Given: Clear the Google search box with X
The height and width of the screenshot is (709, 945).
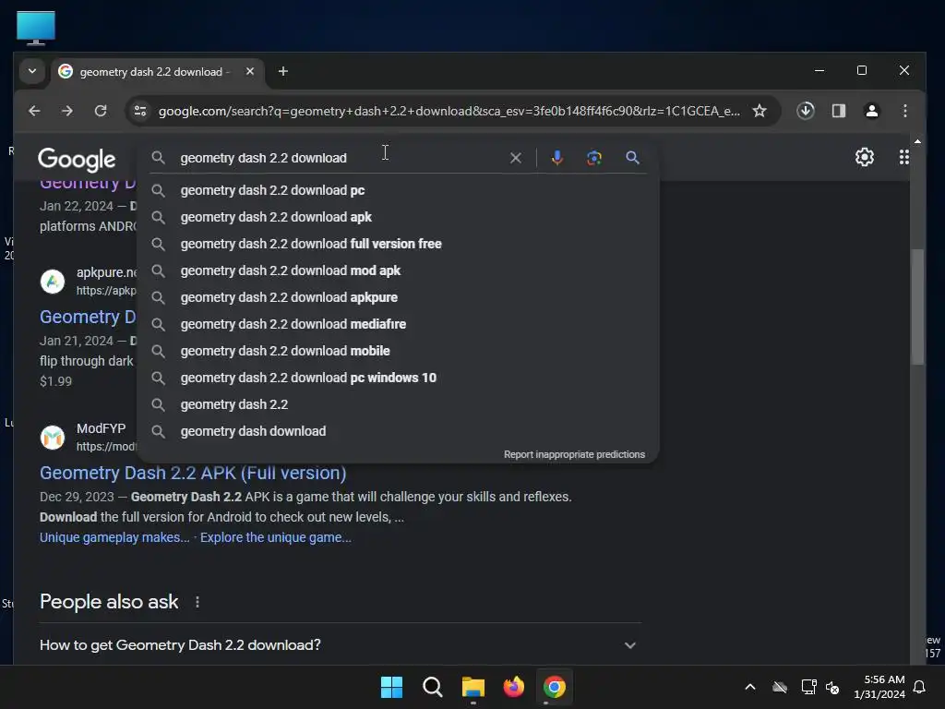Looking at the screenshot, I should pos(516,158).
